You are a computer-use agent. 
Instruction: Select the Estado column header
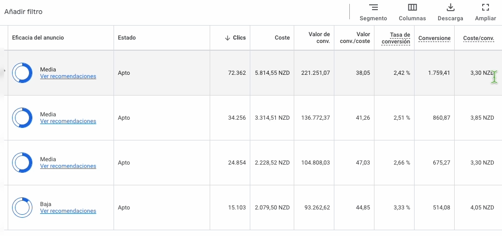tap(127, 38)
